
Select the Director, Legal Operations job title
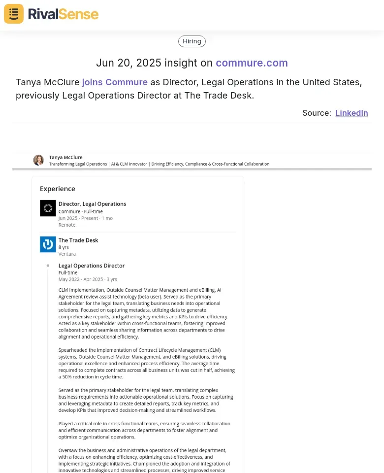click(92, 204)
